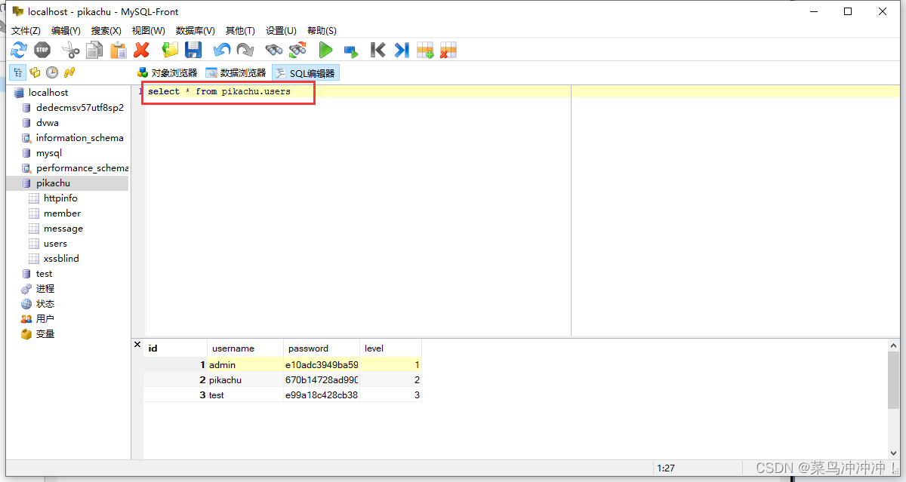
Task: Close results panel with X button
Action: point(137,345)
